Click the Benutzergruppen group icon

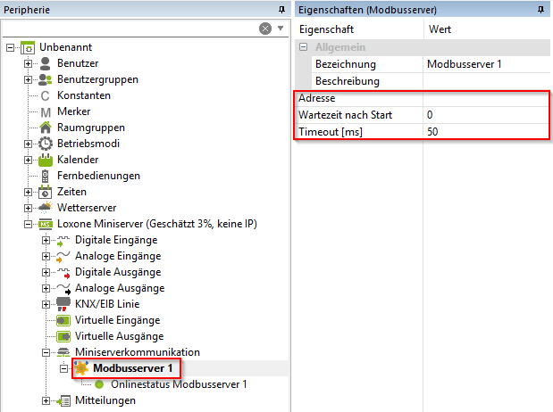46,79
